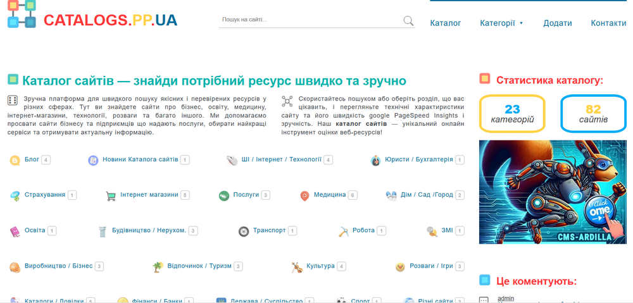
Task: Open the ЗМІ category link
Action: [447, 230]
